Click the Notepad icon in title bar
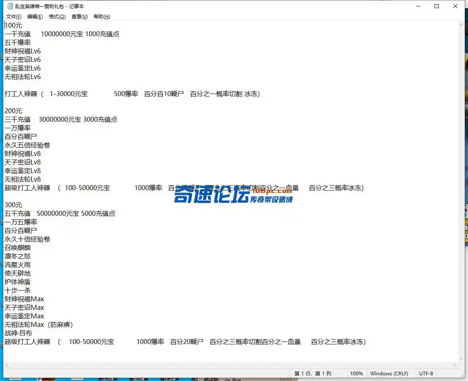 [x=10, y=6]
